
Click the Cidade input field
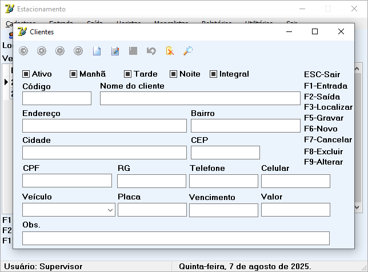point(105,153)
